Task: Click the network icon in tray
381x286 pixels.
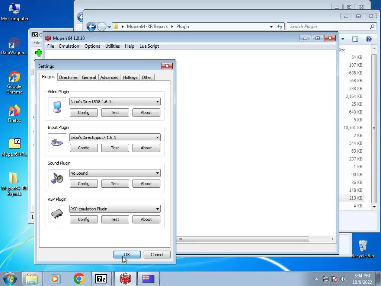Action: click(325, 279)
